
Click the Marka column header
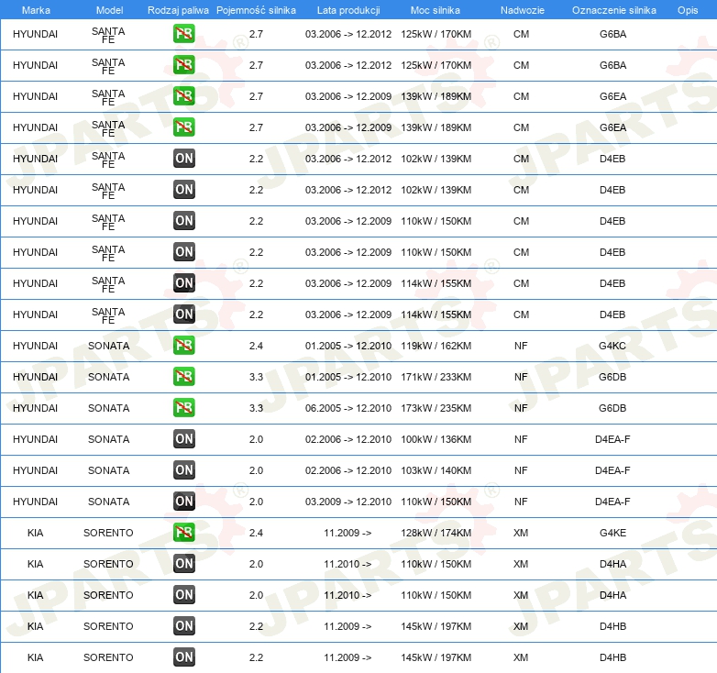point(36,10)
